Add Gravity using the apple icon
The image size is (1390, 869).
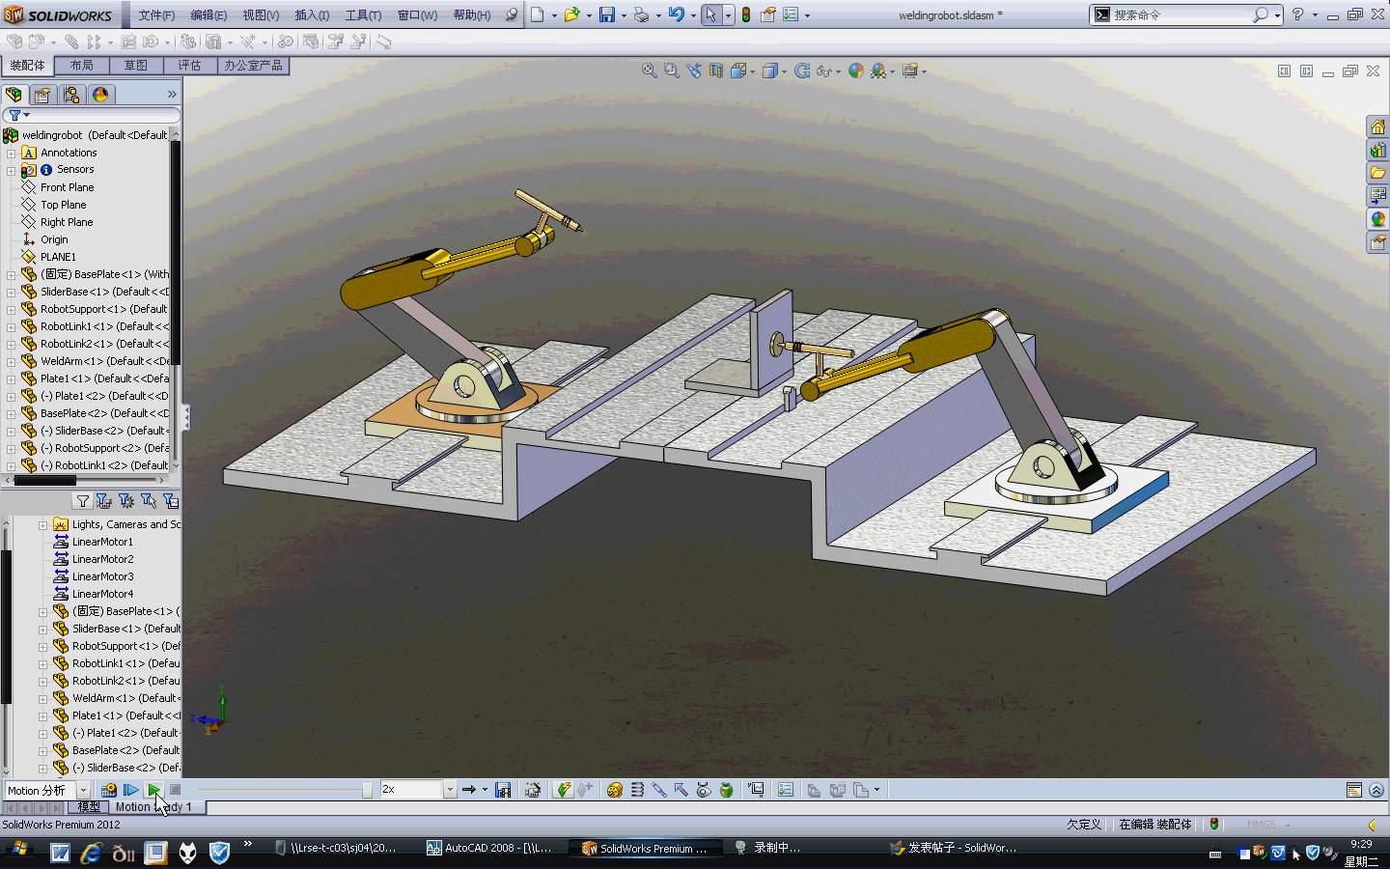(x=726, y=790)
